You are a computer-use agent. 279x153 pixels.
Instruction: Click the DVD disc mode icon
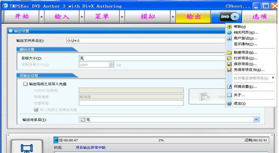[229, 17]
